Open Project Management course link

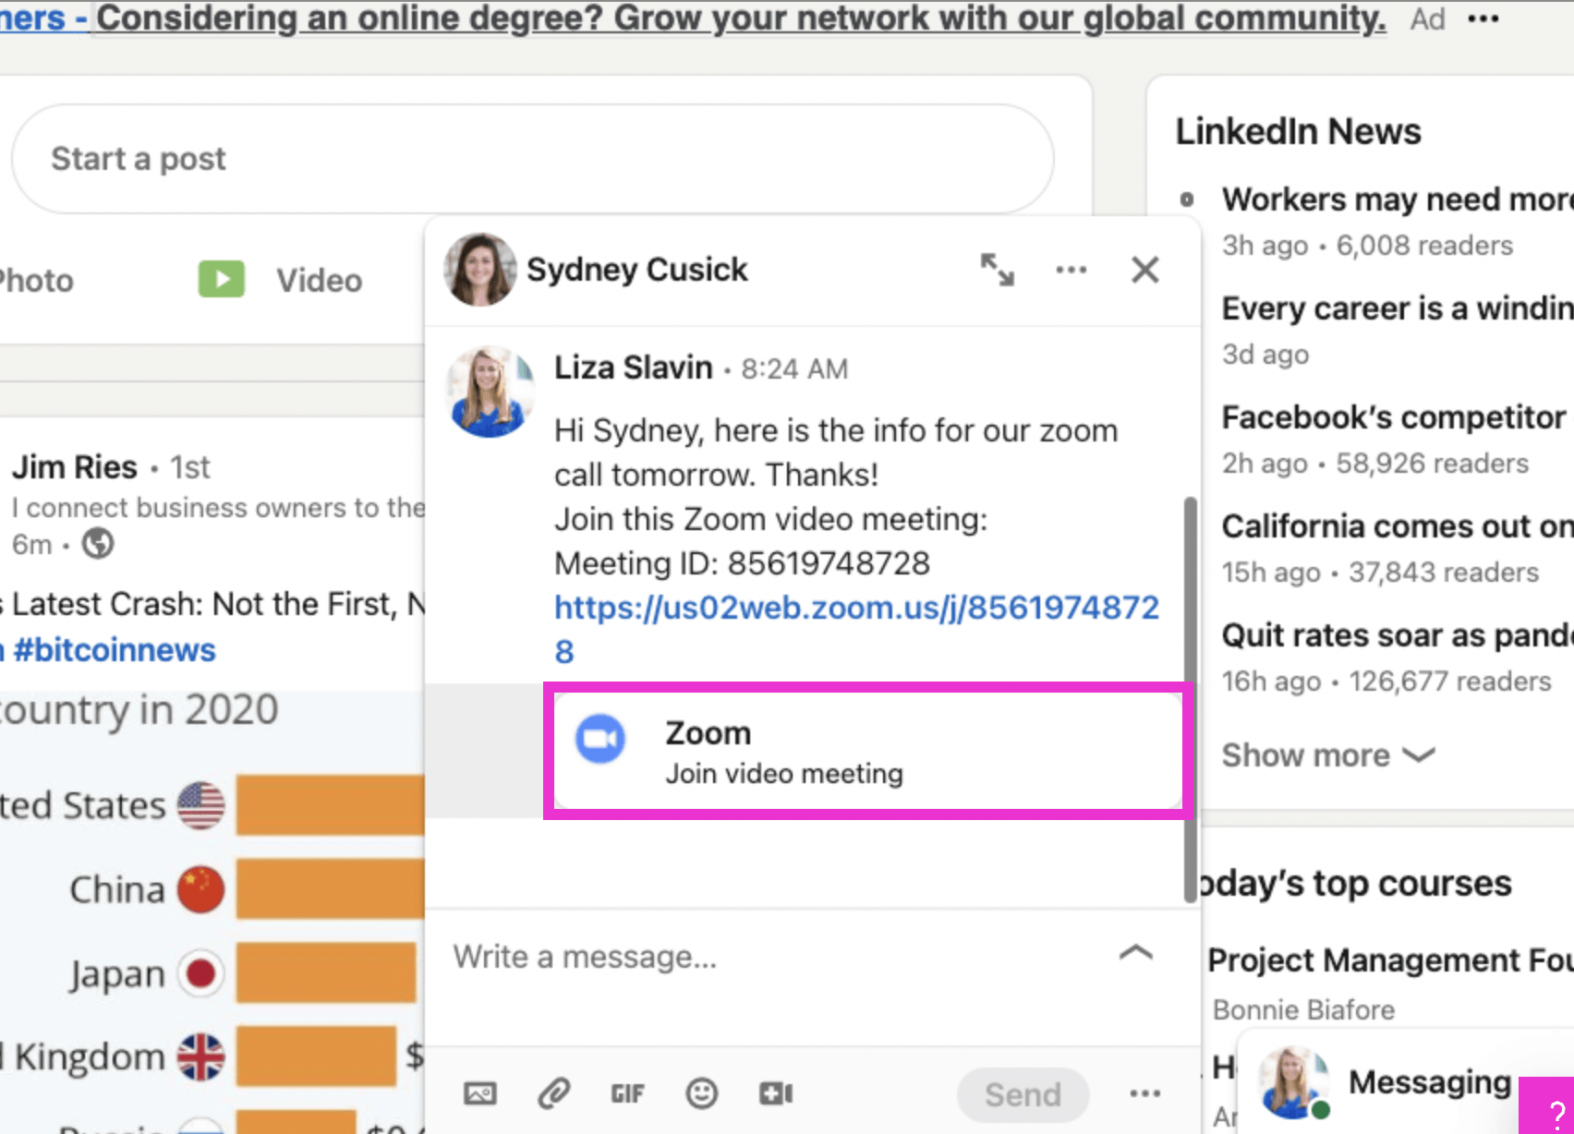pyautogui.click(x=1390, y=960)
